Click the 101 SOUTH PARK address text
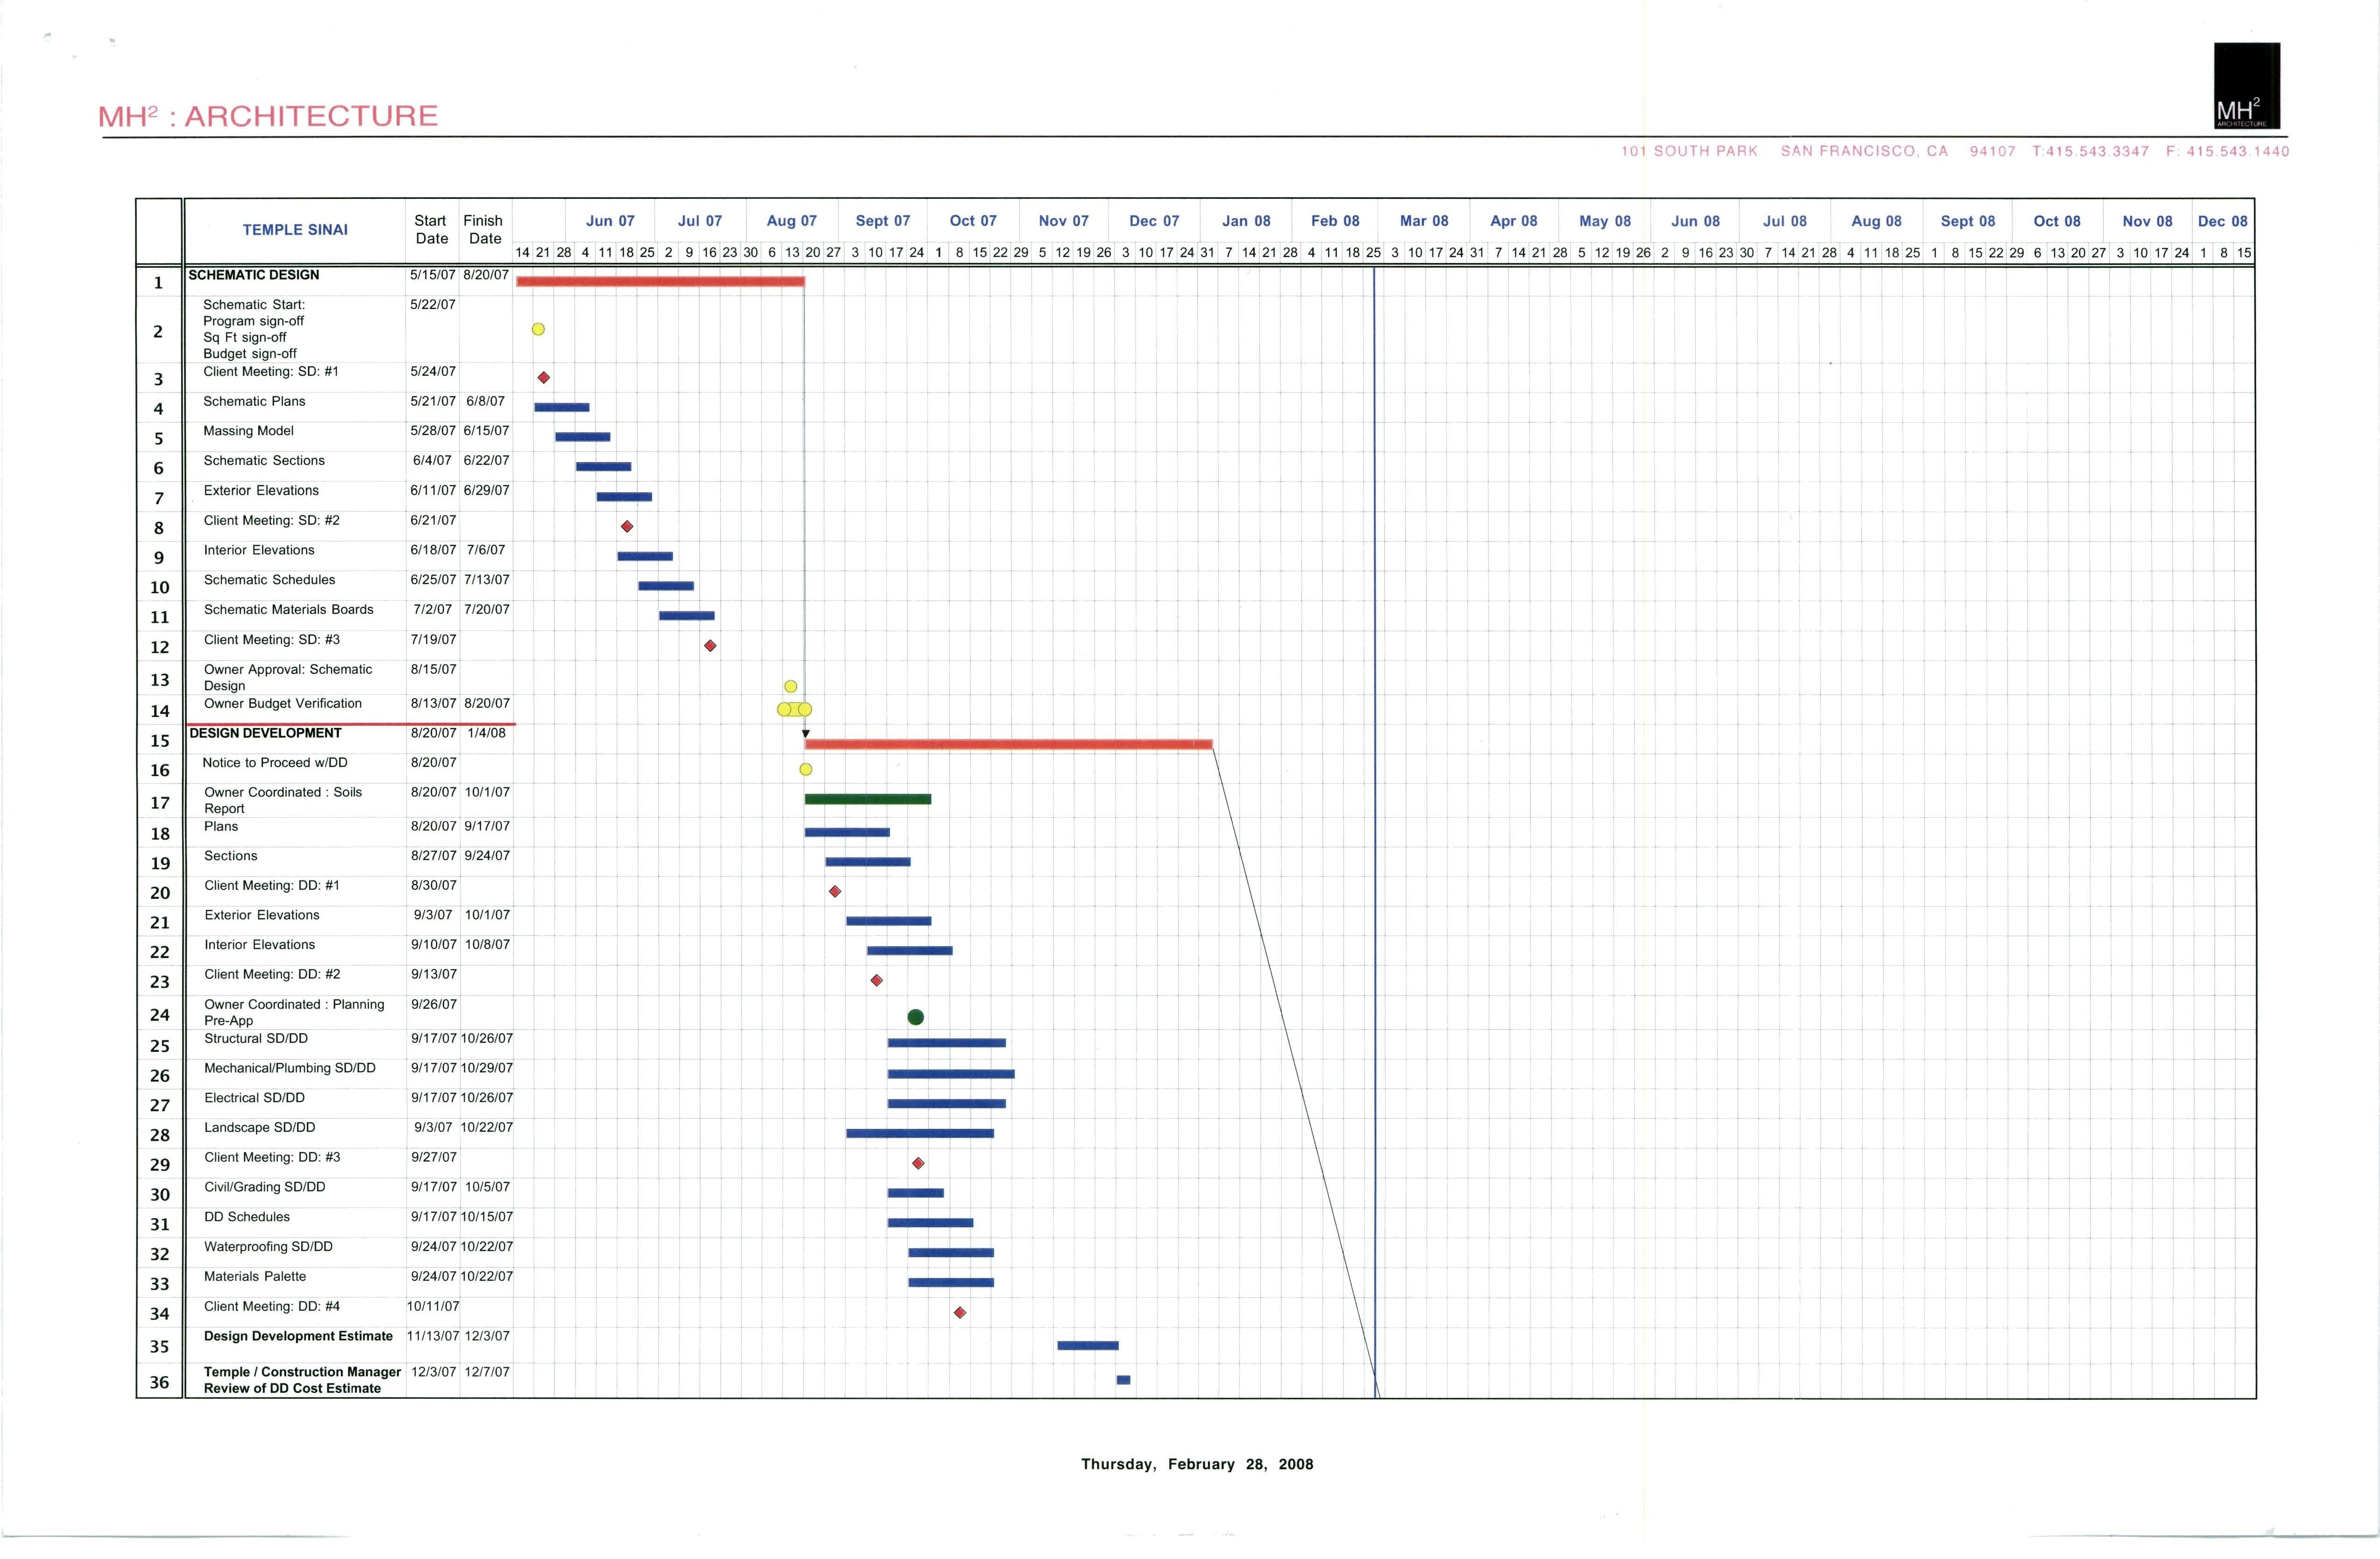Screen dimensions: 2380x1559 point(1689,151)
